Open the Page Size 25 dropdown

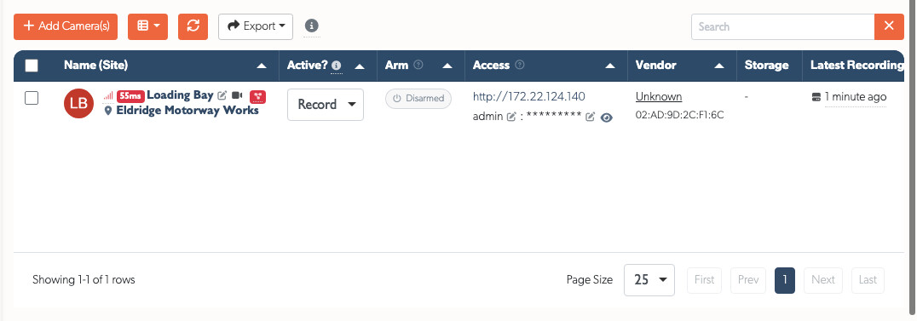point(649,280)
